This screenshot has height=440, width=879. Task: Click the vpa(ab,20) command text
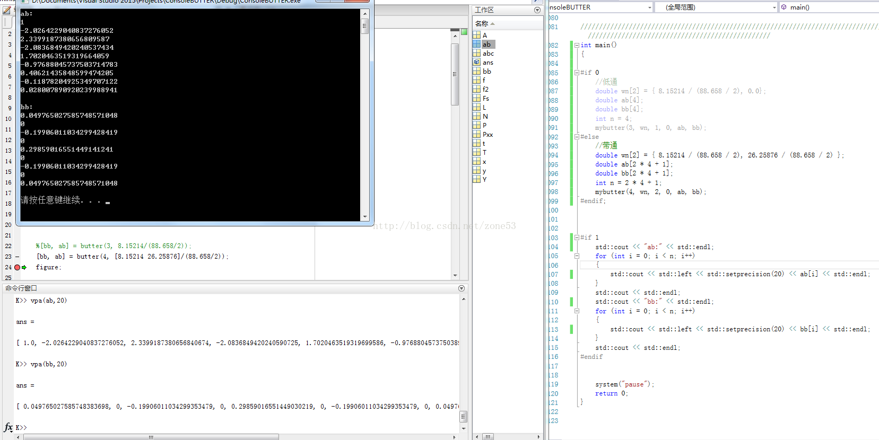(x=49, y=301)
